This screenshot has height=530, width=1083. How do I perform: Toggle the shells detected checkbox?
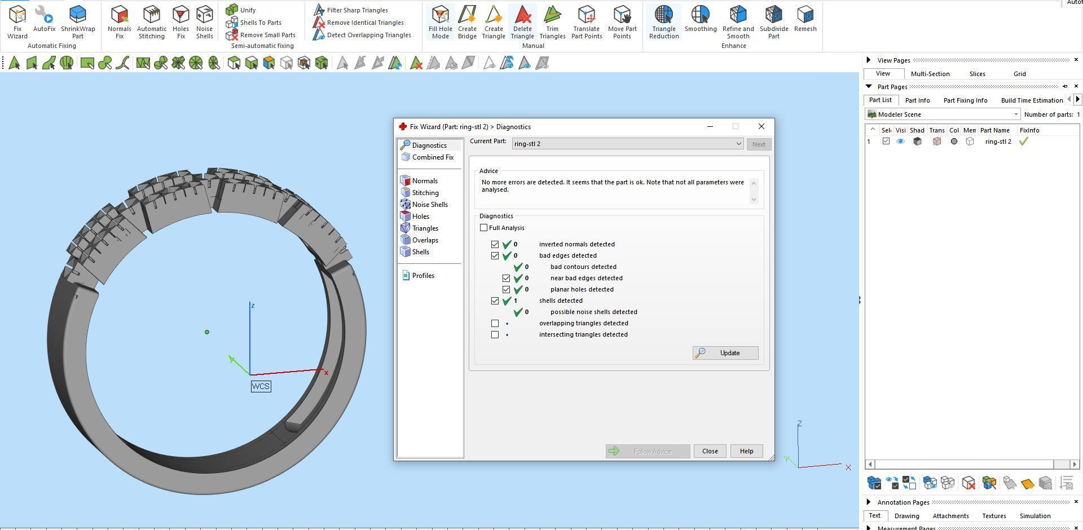pyautogui.click(x=495, y=301)
